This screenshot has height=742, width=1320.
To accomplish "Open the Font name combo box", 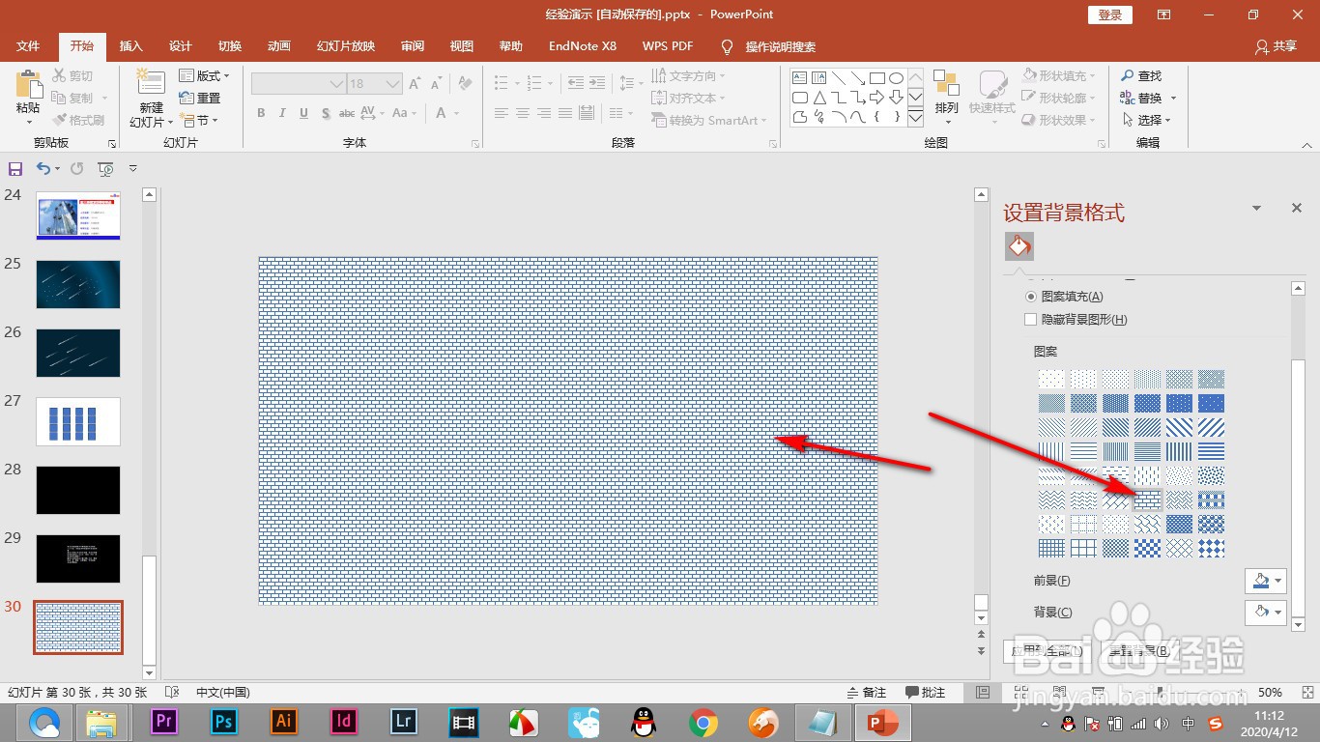I will [x=299, y=84].
